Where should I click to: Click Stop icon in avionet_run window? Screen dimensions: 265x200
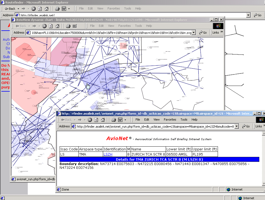tap(90, 120)
